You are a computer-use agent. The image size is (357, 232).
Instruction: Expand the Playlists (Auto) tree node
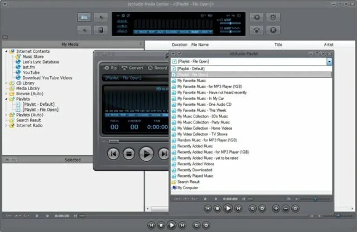click(x=6, y=115)
